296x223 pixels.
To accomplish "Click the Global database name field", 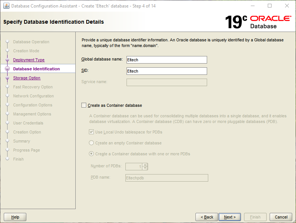I will pyautogui.click(x=166, y=60).
